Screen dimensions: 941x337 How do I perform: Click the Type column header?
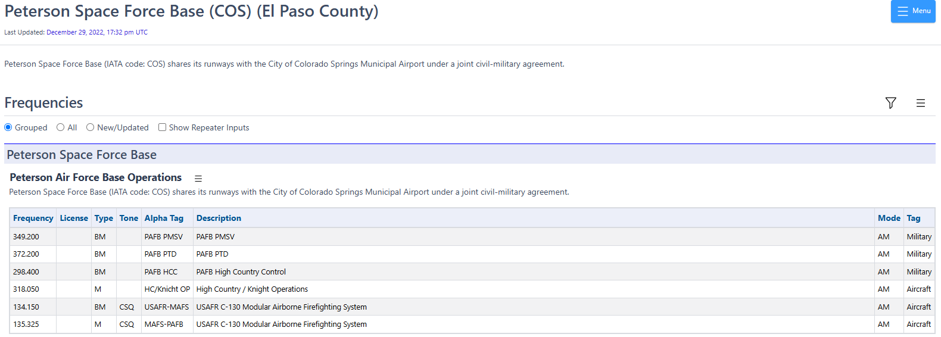coord(104,218)
